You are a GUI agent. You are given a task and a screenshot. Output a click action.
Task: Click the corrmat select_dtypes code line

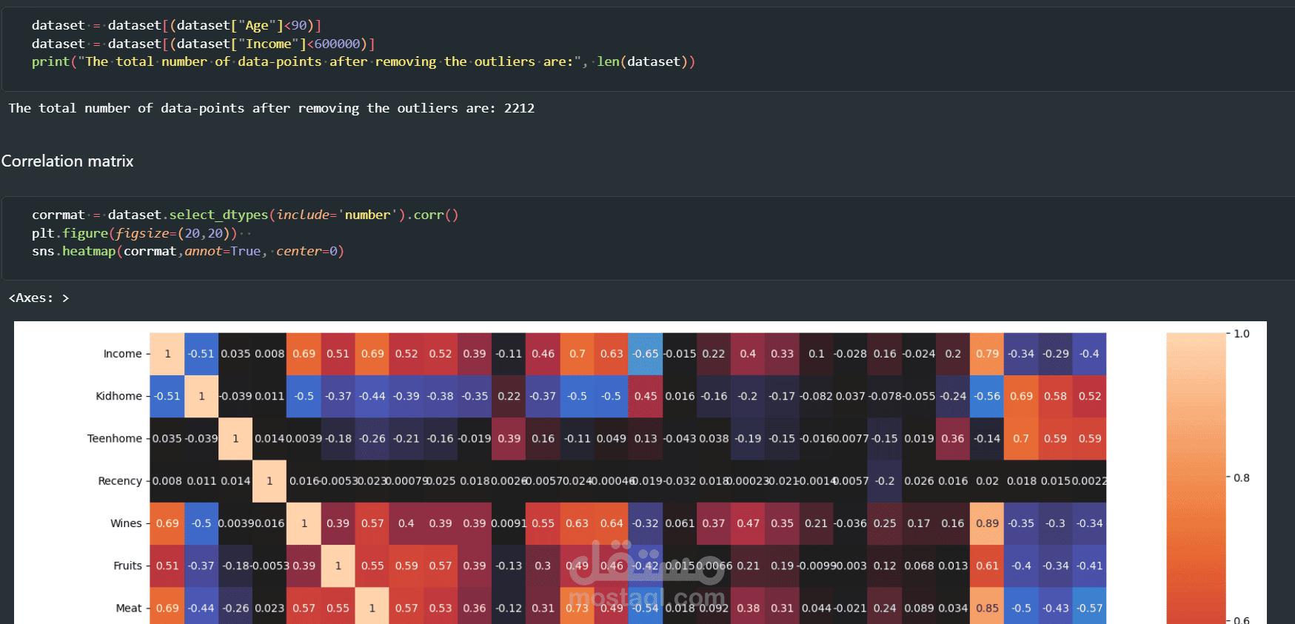tap(245, 215)
